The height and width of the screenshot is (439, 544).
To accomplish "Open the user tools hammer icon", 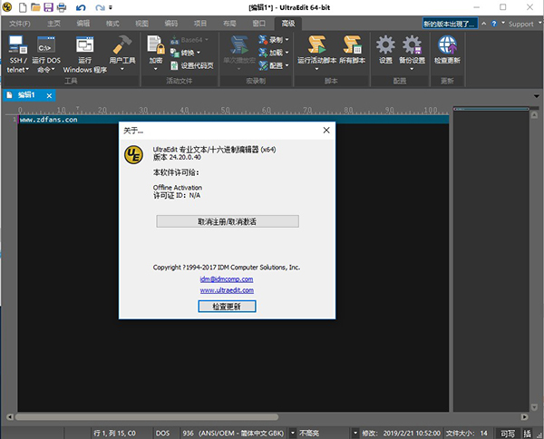I will (x=122, y=44).
